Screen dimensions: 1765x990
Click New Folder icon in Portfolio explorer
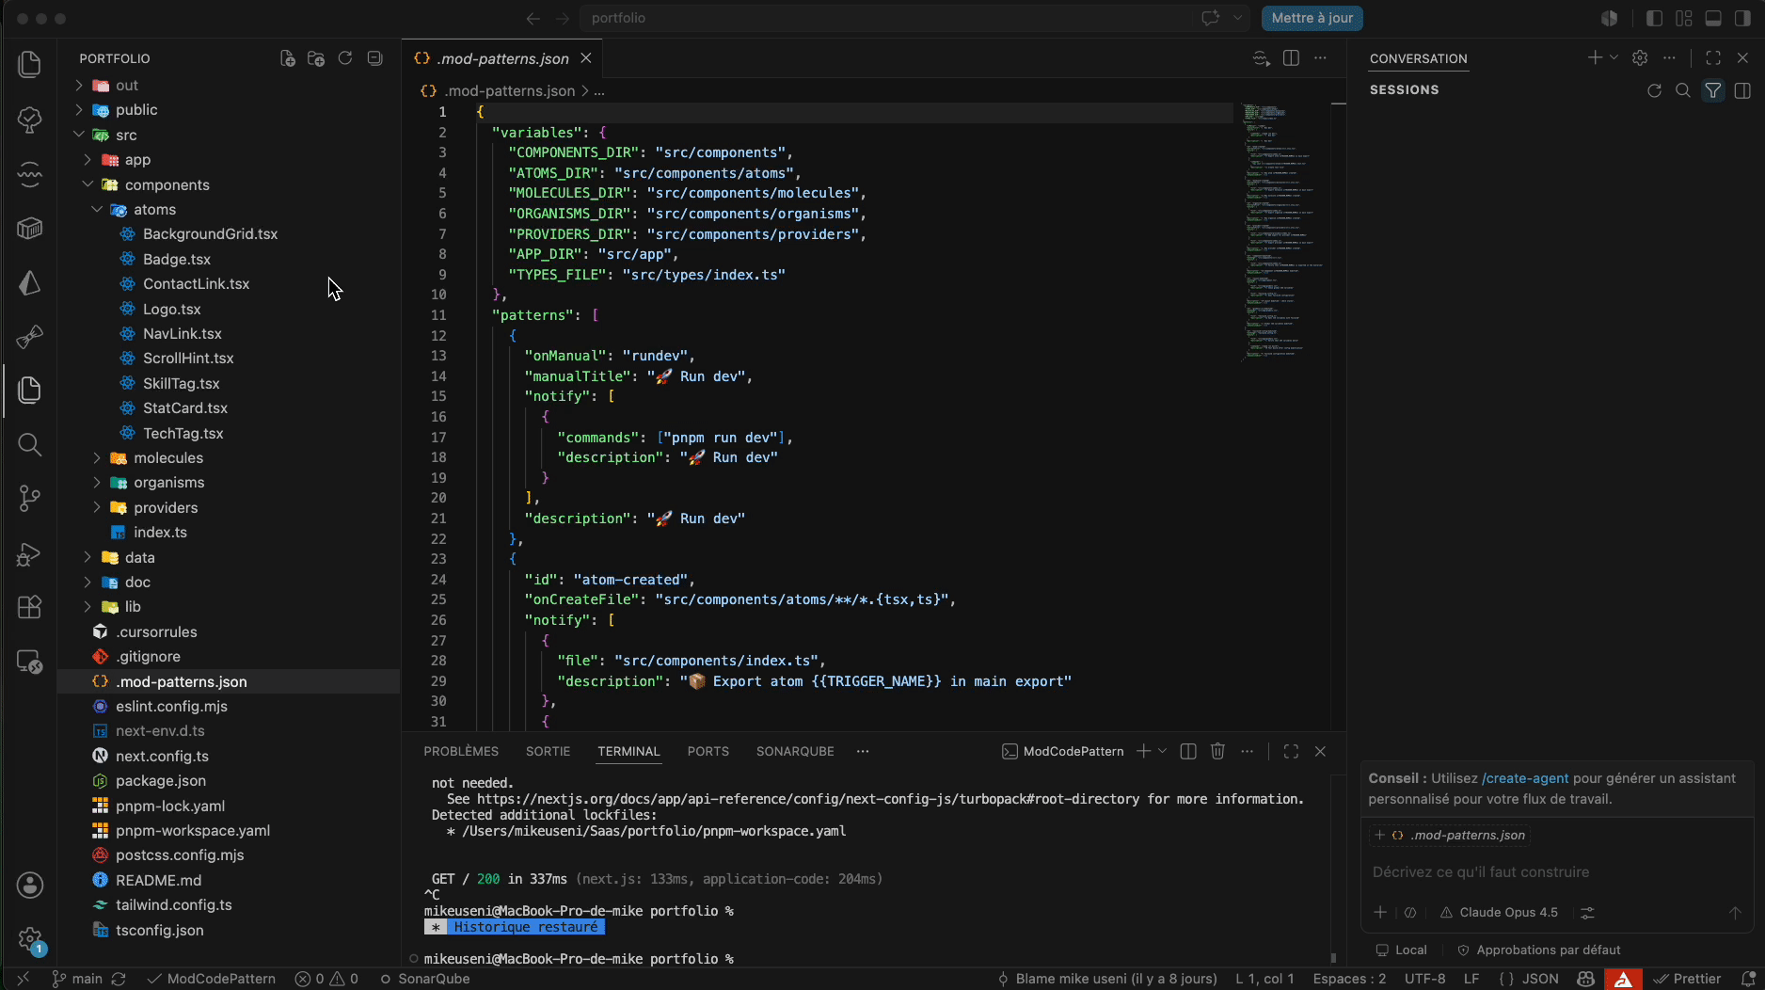point(316,58)
